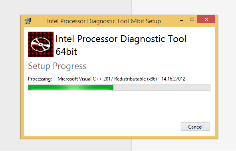
Task: Click the gray unfilled part of the progress bar
Action: (162, 87)
